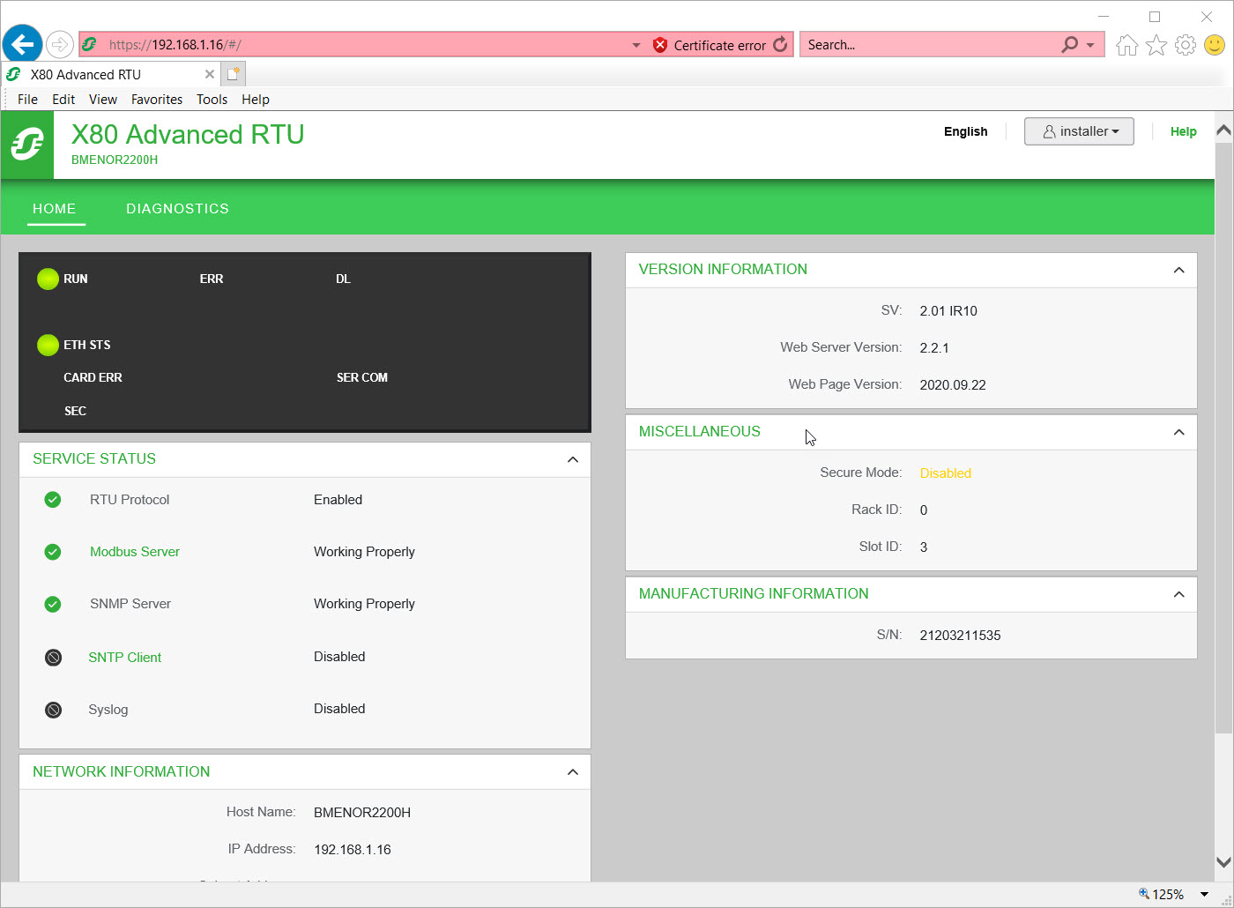Open the SNTP Client link

click(125, 658)
